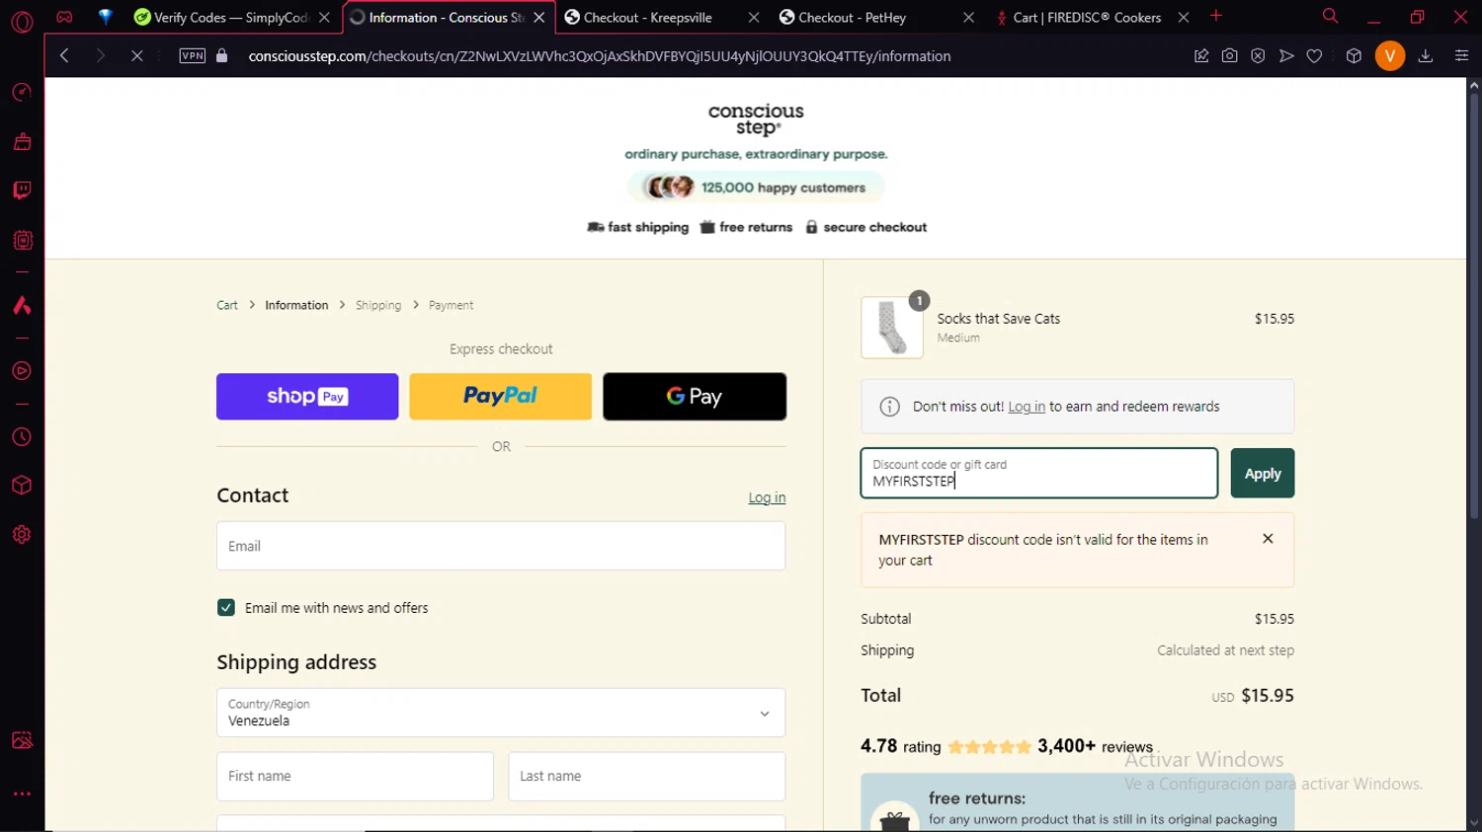1482x832 pixels.
Task: Open a new tab with plus
Action: pyautogui.click(x=1216, y=16)
